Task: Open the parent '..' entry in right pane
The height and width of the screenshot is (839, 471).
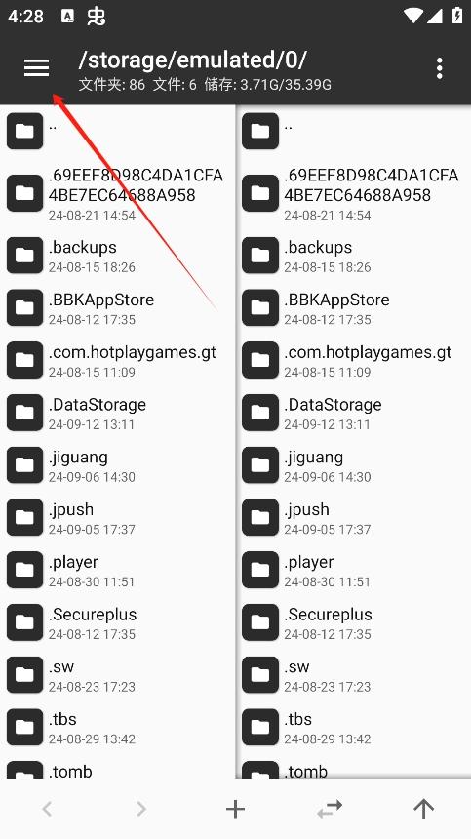Action: (353, 131)
